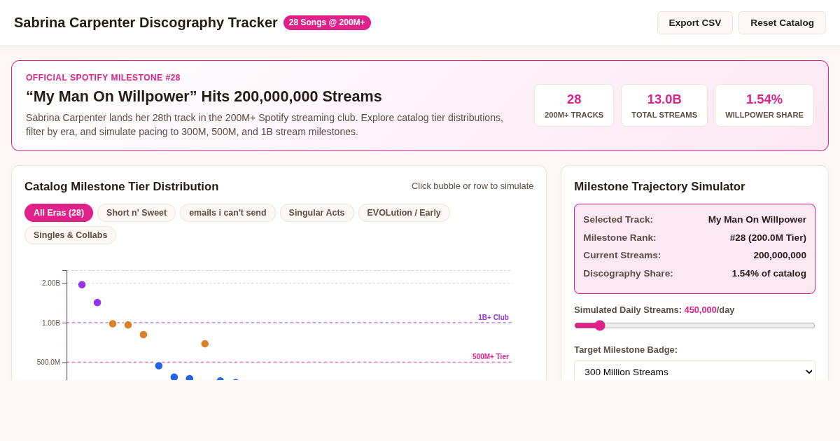Screen dimensions: 840x441
Task: Filter by Short n' Sweet era
Action: coord(136,213)
